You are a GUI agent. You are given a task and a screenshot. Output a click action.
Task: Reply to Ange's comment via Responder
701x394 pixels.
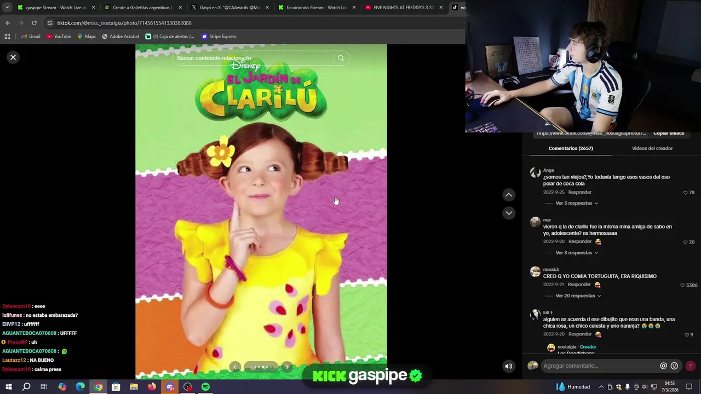(579, 192)
